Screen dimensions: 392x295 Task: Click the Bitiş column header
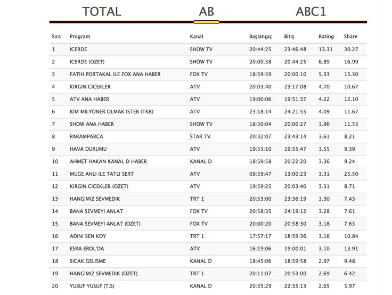click(289, 37)
